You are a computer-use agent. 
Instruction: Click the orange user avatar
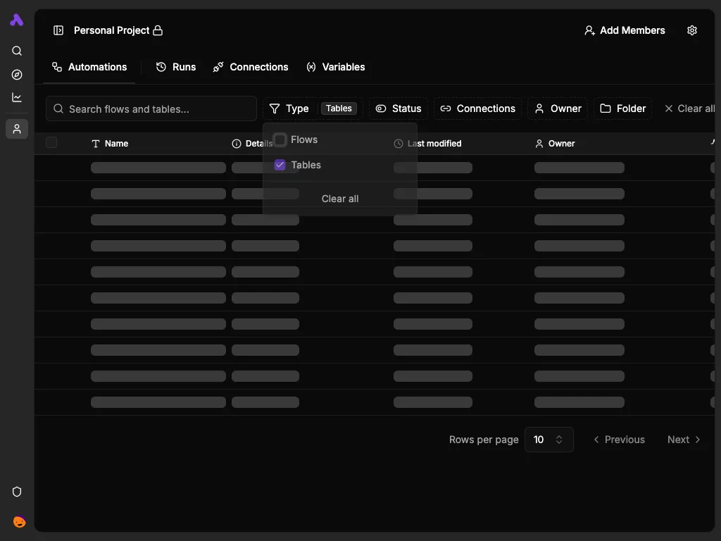click(19, 521)
